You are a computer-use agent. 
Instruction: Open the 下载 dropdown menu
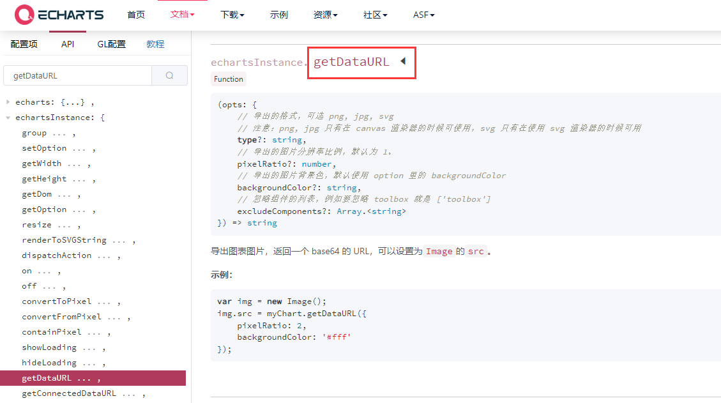[232, 15]
